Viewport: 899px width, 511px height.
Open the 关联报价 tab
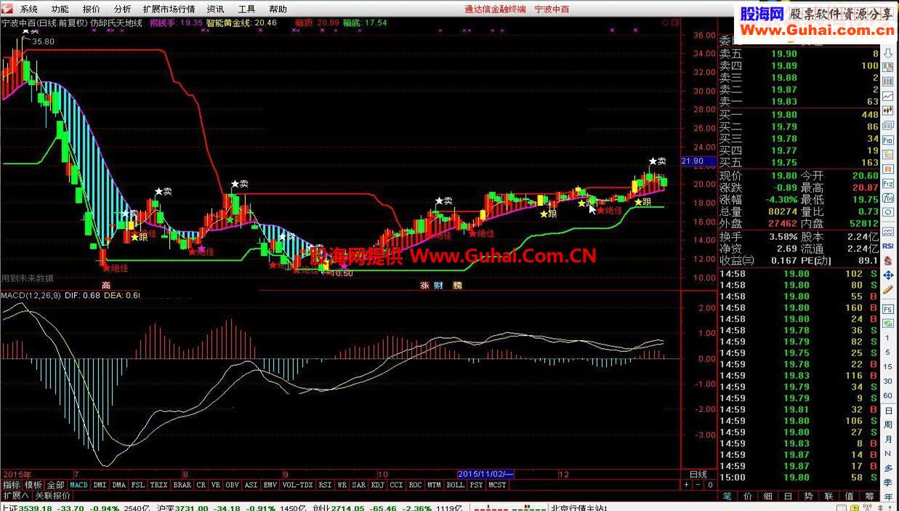(x=53, y=496)
